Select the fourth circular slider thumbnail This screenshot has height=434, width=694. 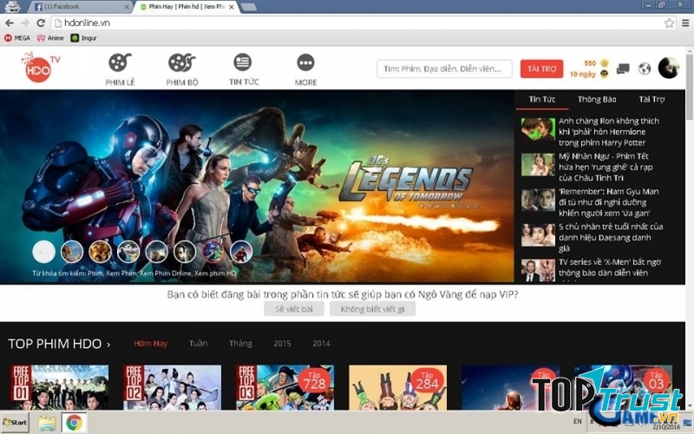(x=128, y=252)
